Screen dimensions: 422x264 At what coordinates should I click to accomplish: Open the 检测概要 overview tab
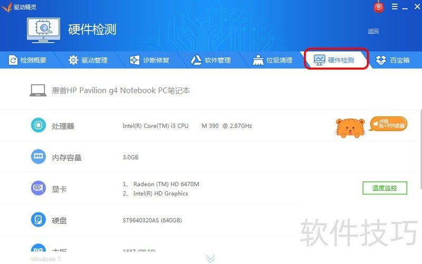pos(27,60)
